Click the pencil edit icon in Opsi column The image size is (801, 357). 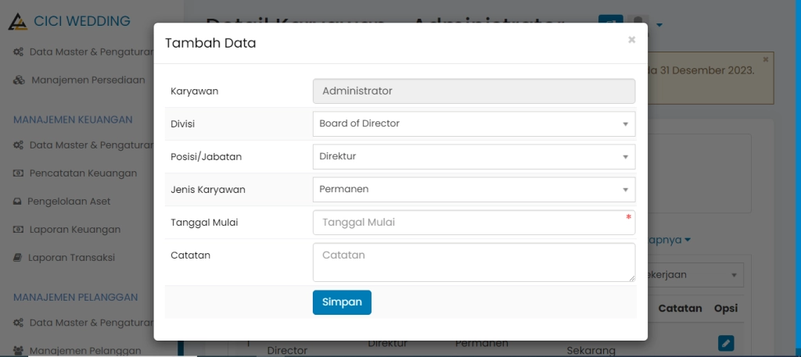click(x=726, y=342)
